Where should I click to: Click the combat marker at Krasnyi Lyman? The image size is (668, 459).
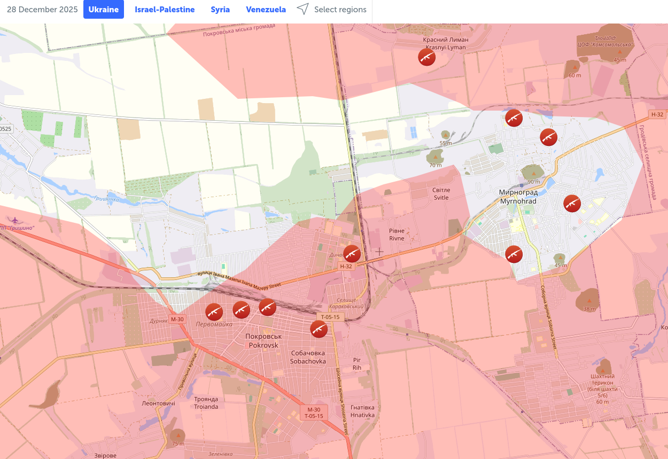[426, 57]
